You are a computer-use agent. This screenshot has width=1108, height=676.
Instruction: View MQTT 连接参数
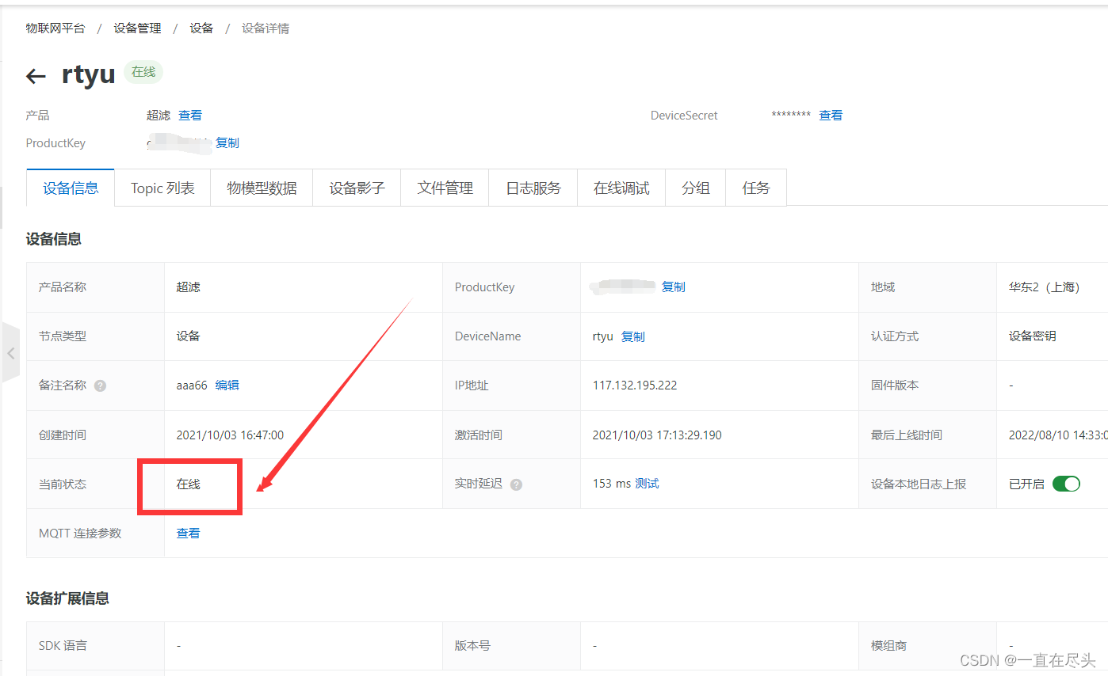tap(188, 534)
